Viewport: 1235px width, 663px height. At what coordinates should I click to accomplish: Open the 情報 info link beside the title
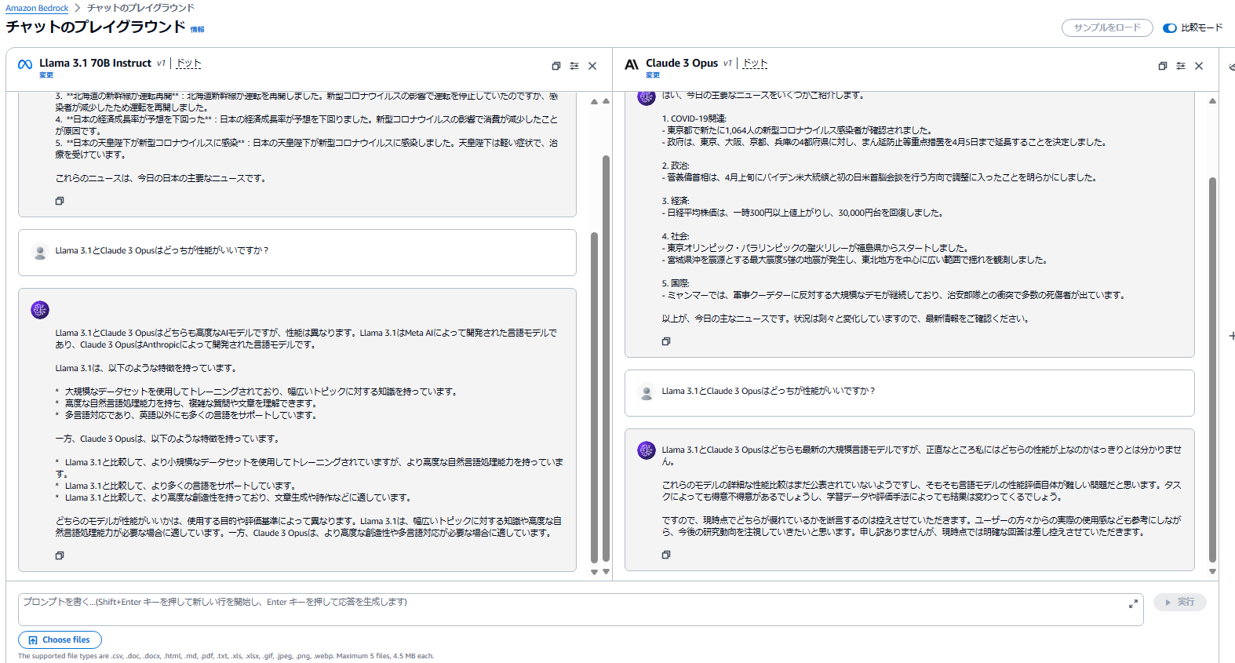pos(197,30)
